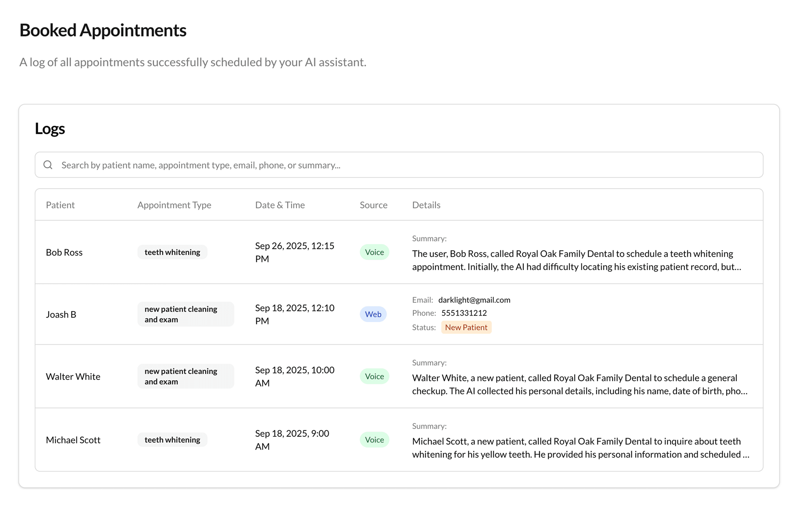This screenshot has width=802, height=512.
Task: Click the Booked Appointments page title
Action: pyautogui.click(x=103, y=30)
